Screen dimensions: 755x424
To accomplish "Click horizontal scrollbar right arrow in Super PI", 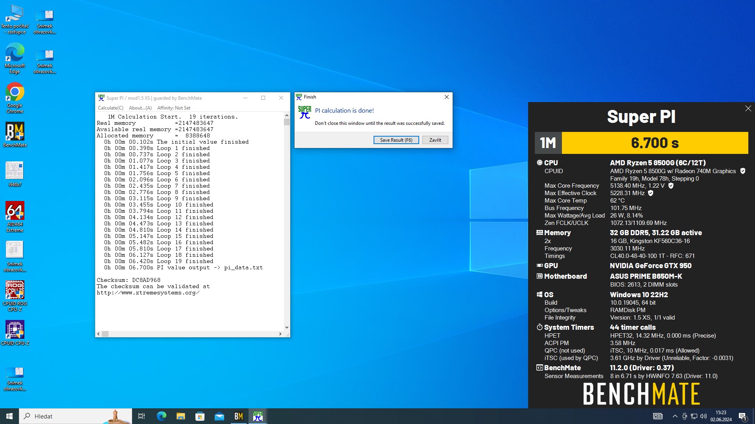I will (280, 334).
